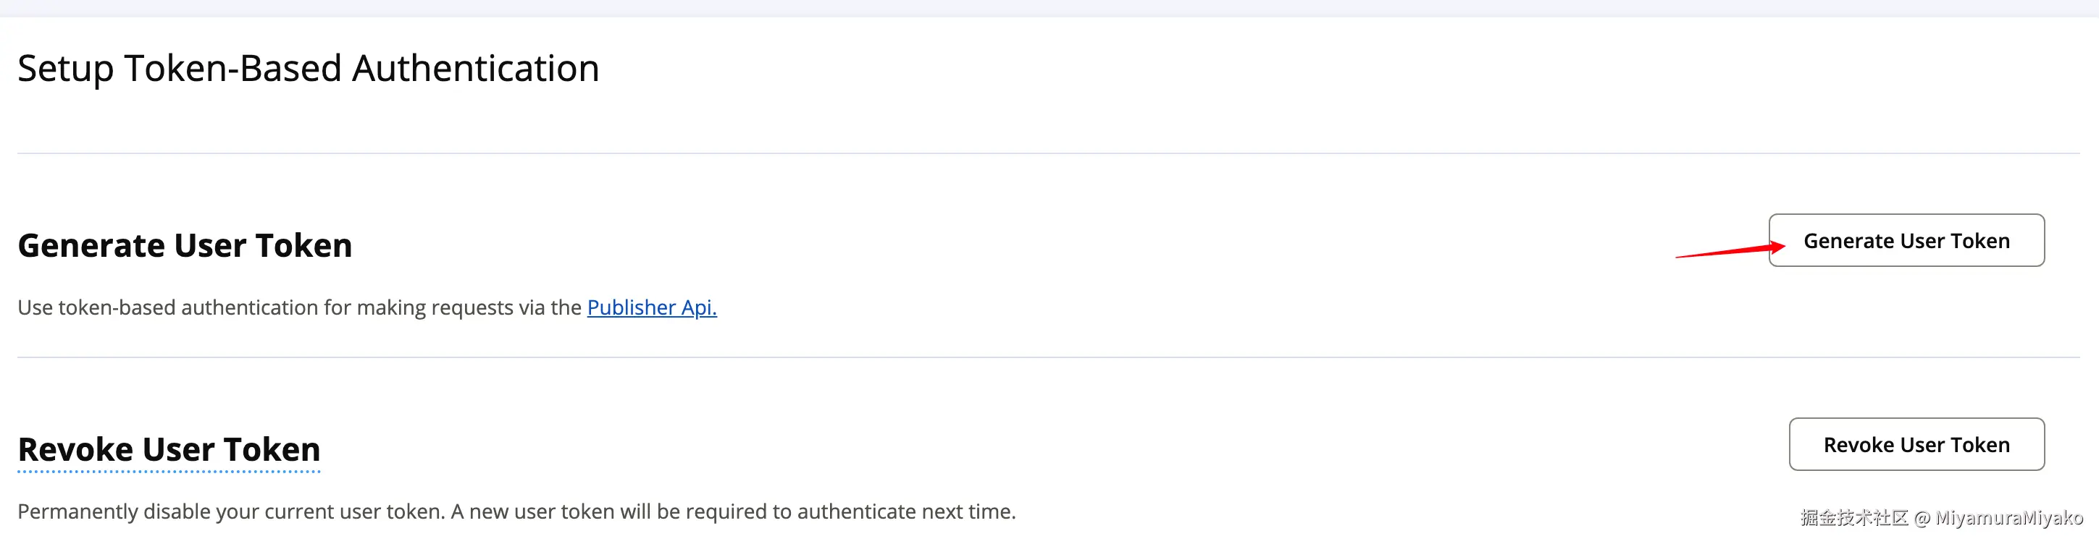Screen dimensions: 2099x544
Task: Open the Publisher Api link
Action: pyautogui.click(x=651, y=307)
